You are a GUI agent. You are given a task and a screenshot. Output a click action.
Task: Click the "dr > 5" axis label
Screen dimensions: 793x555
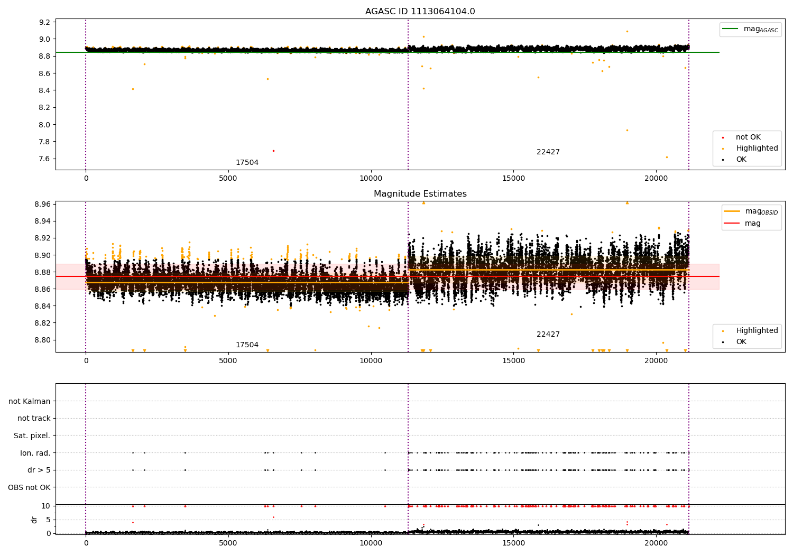39,470
